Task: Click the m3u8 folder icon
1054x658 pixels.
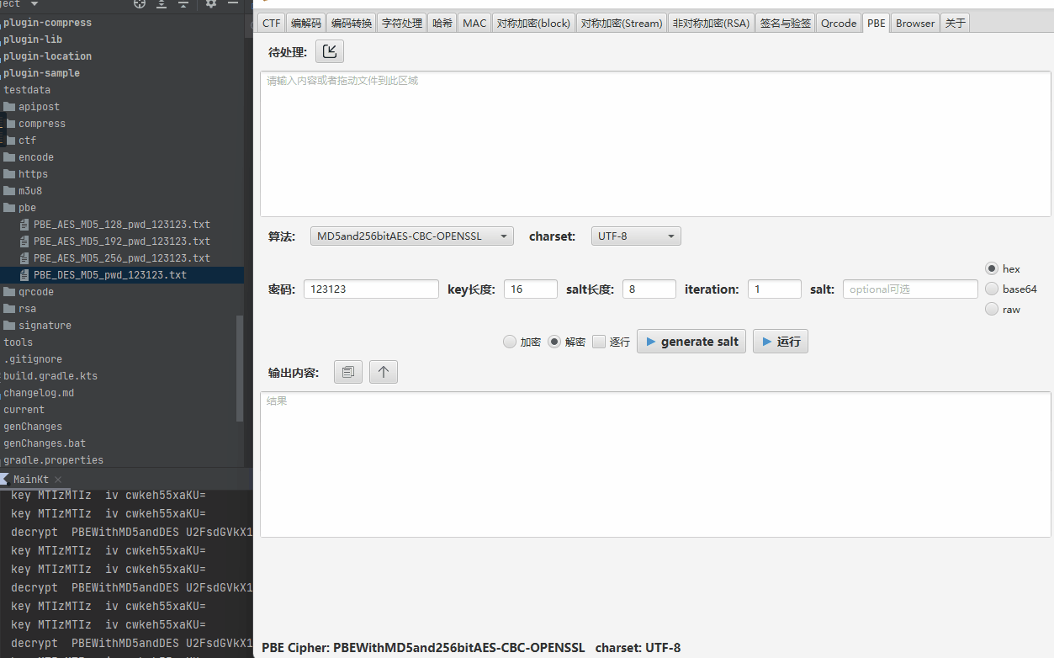Action: click(x=10, y=191)
